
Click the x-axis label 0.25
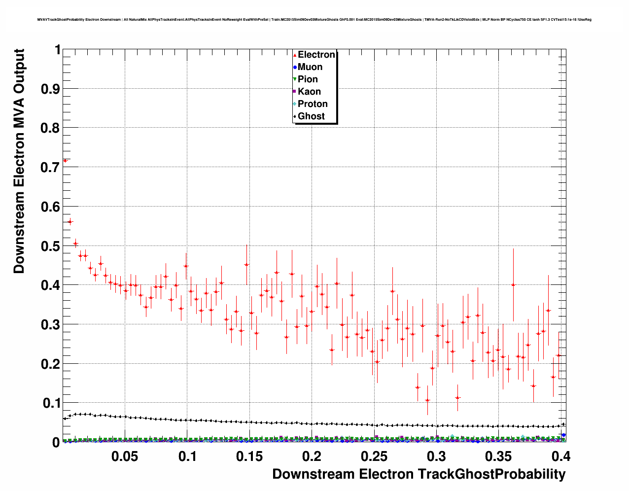click(374, 456)
